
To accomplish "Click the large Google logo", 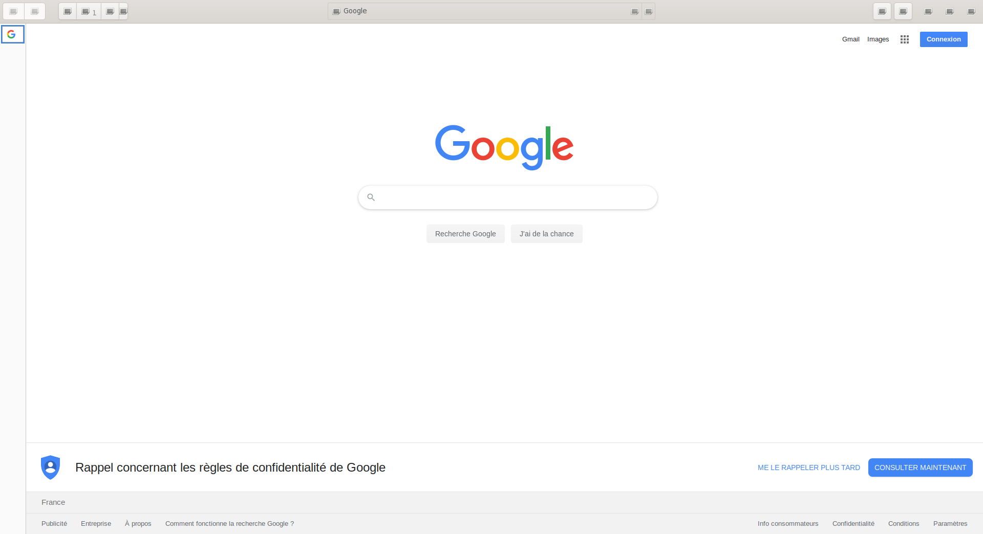I will 504,147.
